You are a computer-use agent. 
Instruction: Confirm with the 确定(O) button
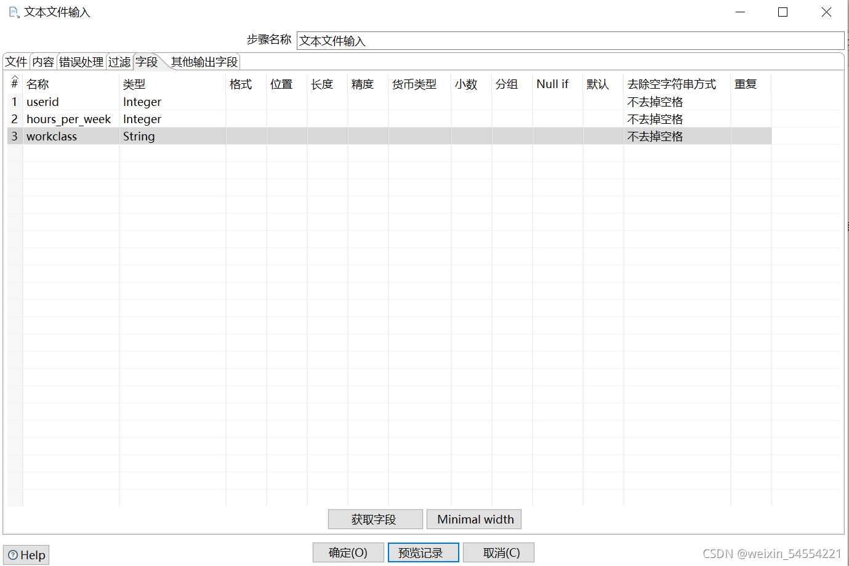348,552
